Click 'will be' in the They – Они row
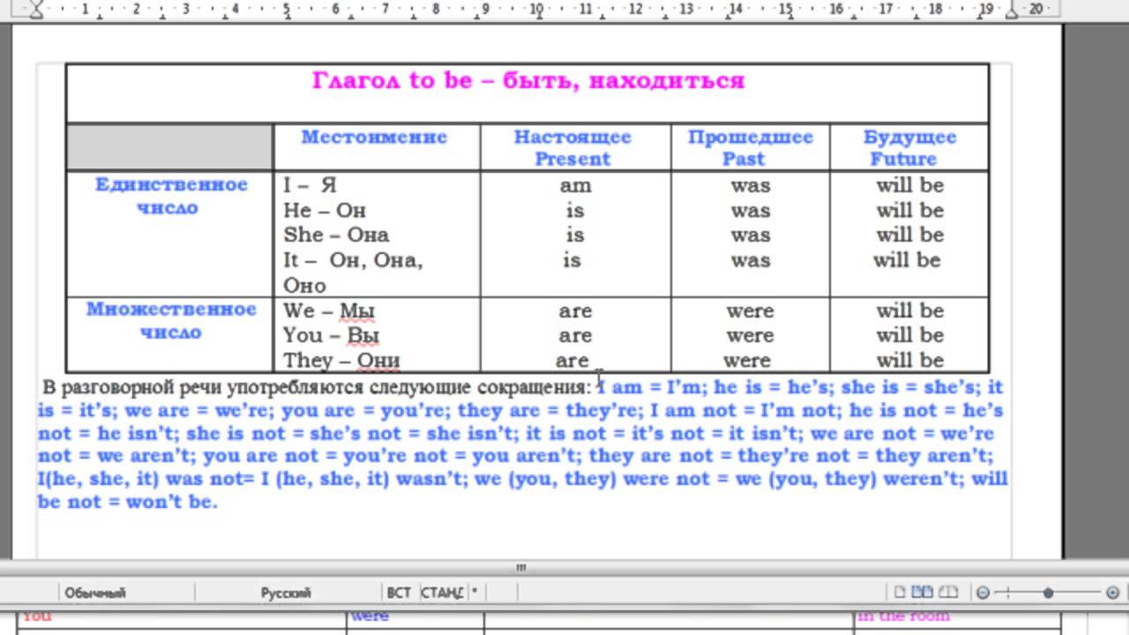 point(909,360)
